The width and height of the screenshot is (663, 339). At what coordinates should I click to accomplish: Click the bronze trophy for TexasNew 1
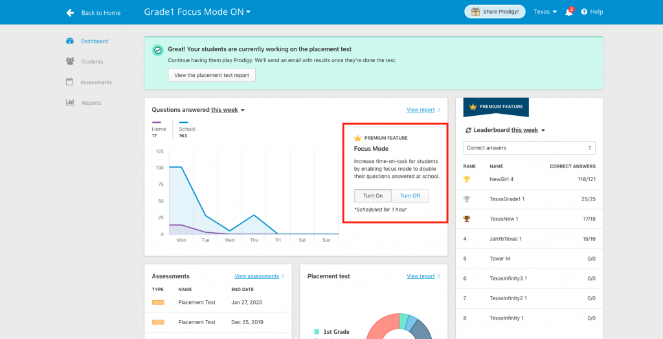[x=466, y=219]
